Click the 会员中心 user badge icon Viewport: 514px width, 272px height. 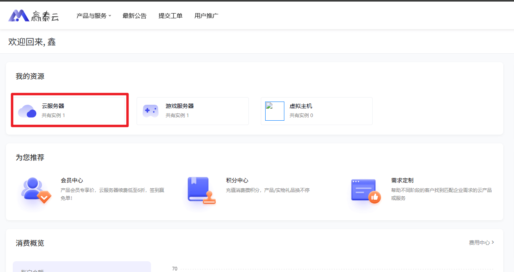coord(35,190)
